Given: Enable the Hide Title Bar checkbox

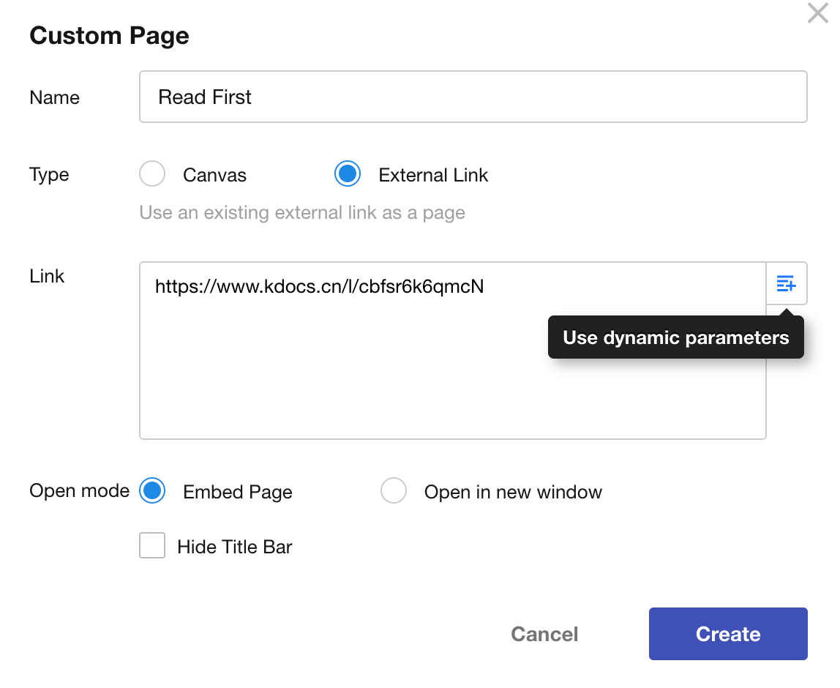Looking at the screenshot, I should click(x=152, y=546).
